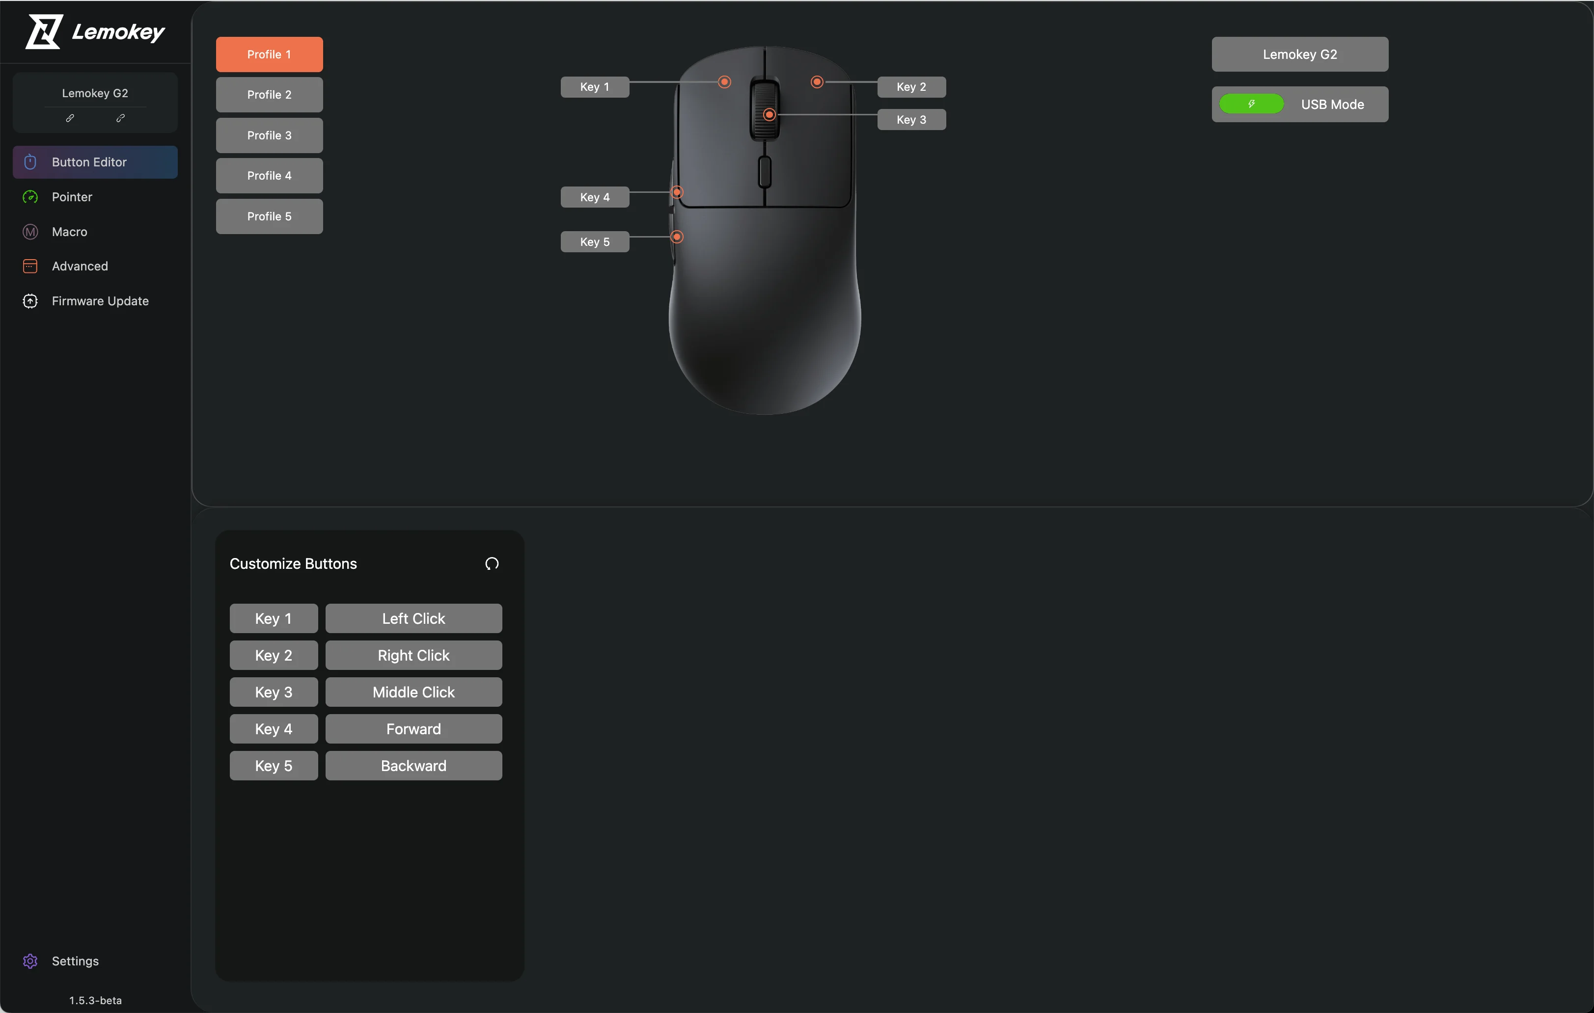
Task: Open Backward assignment for Key 5
Action: point(414,766)
